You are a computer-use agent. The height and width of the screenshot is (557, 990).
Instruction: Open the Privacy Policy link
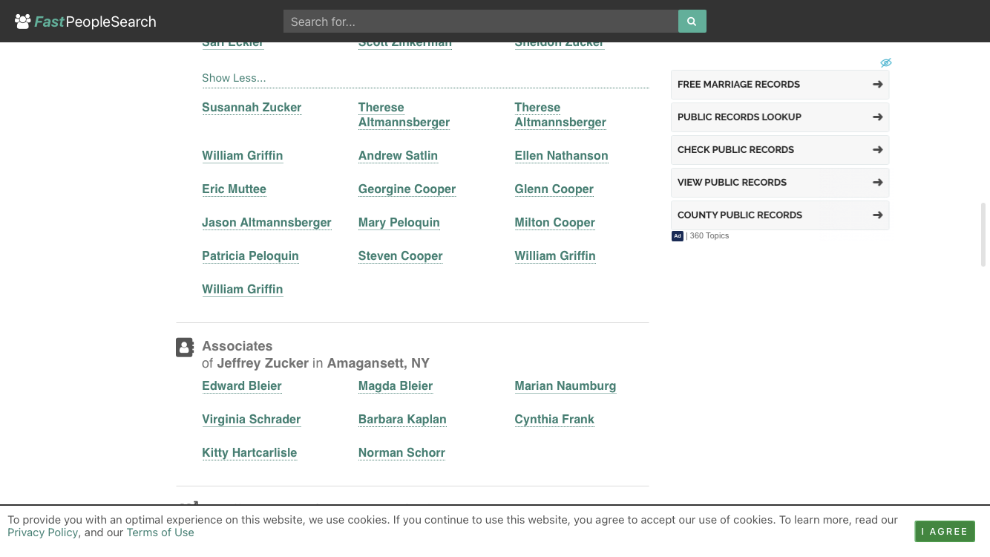(x=43, y=532)
